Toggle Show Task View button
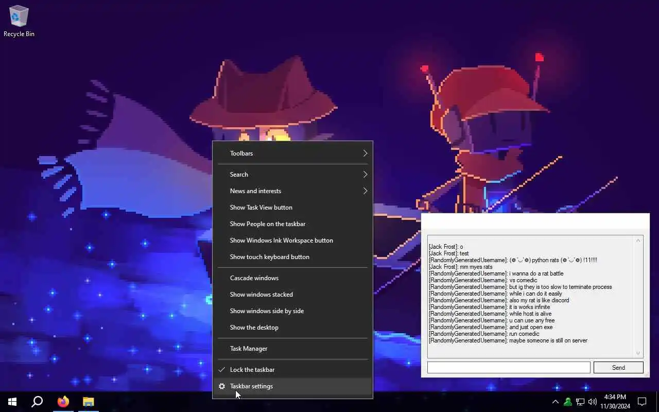Image resolution: width=659 pixels, height=412 pixels. tap(292, 208)
